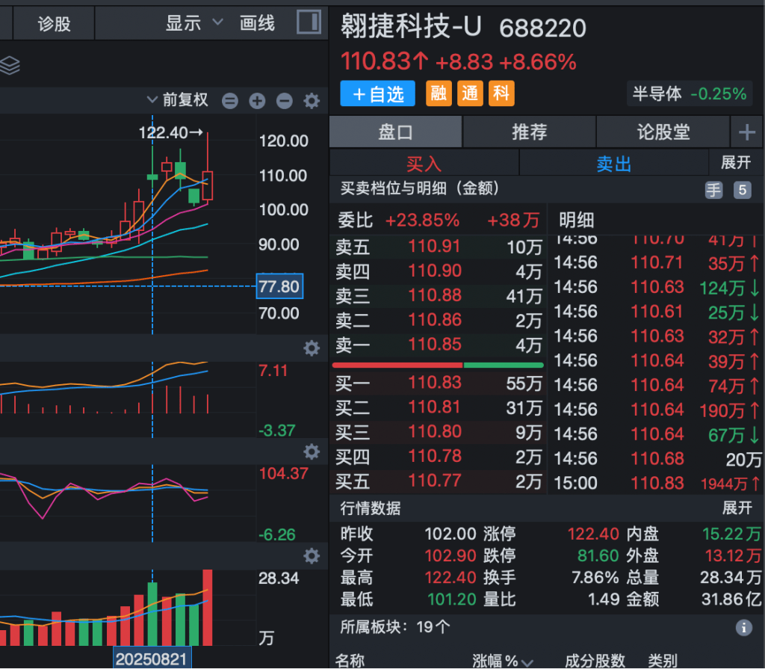Sort by 涨幅% column chevron

point(527,662)
